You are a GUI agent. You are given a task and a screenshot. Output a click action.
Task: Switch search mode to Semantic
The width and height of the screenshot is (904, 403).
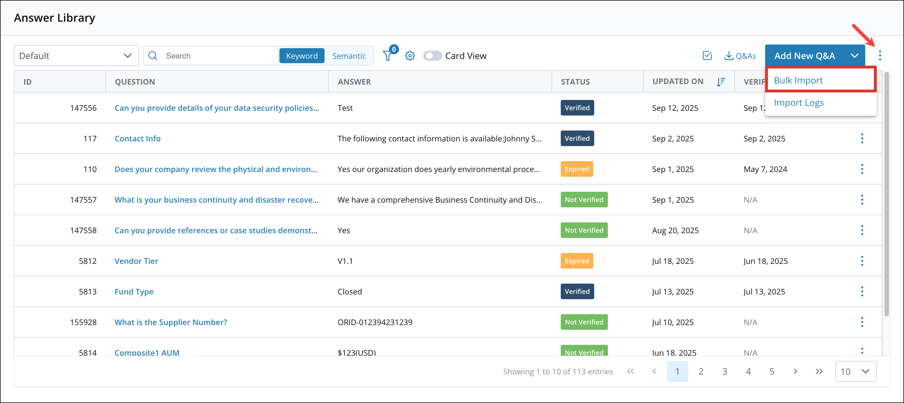(349, 55)
